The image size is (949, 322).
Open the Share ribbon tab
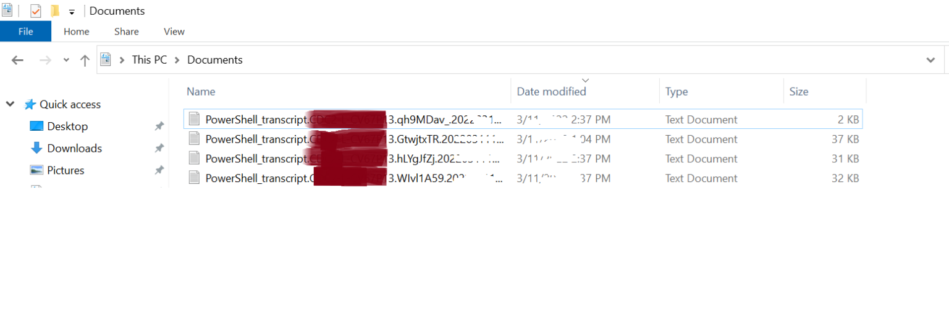click(x=126, y=31)
